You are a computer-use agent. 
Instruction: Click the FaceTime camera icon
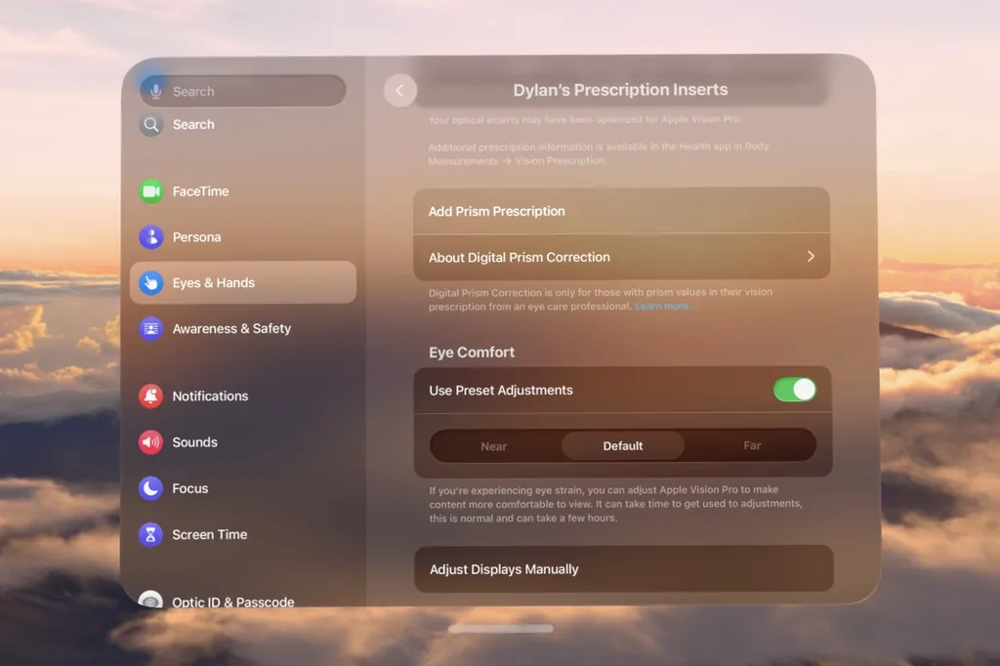(150, 191)
